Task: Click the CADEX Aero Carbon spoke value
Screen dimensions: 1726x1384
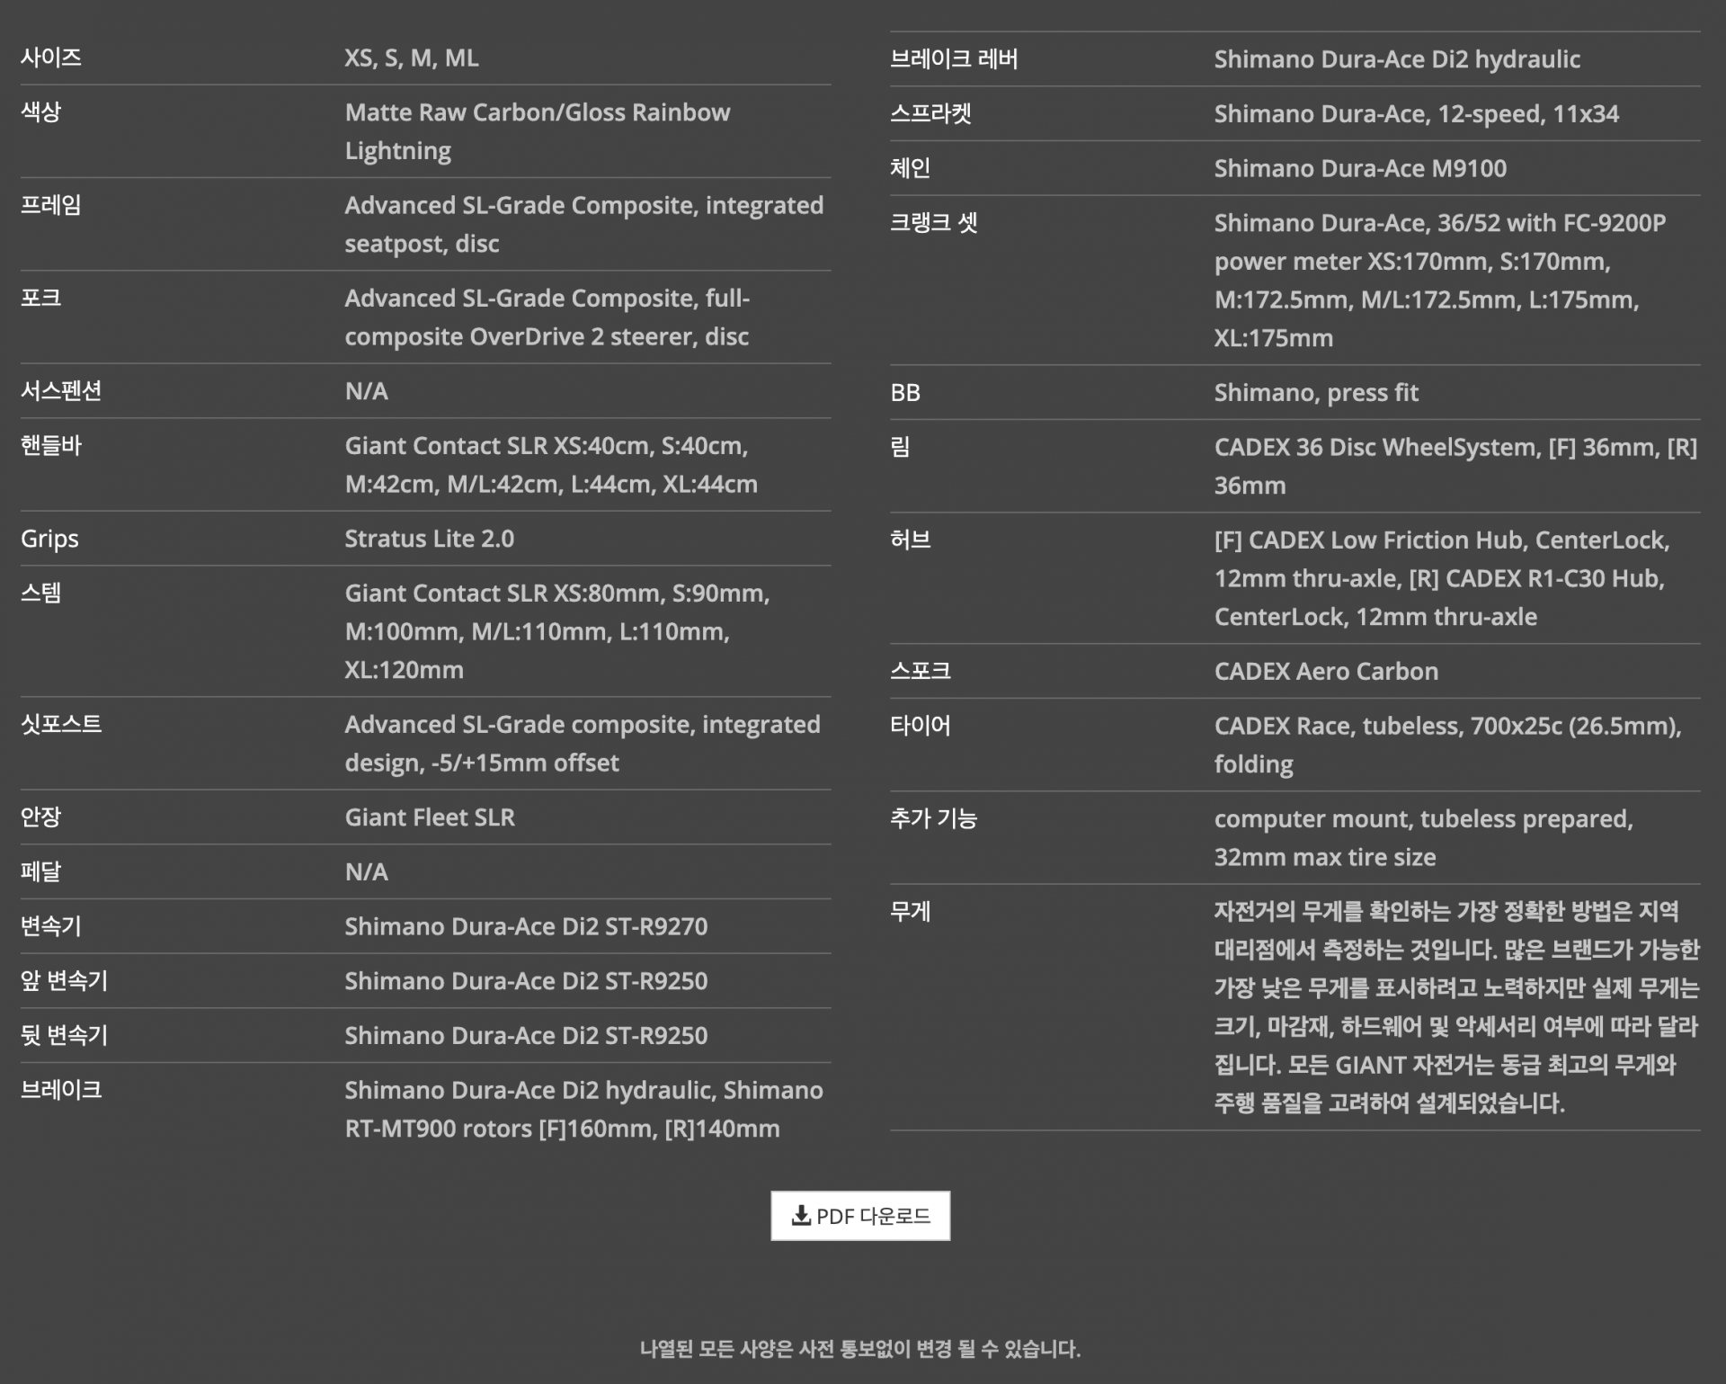Action: pos(1326,671)
